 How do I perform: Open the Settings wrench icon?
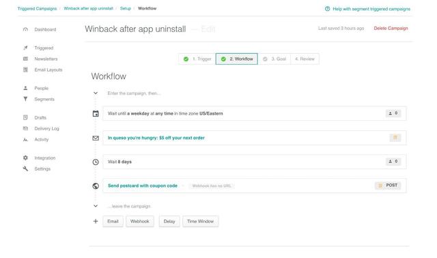25,169
